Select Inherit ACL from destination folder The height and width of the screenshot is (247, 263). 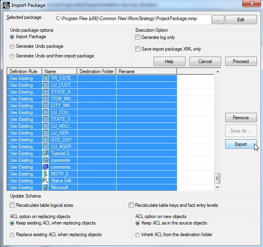click(x=138, y=235)
